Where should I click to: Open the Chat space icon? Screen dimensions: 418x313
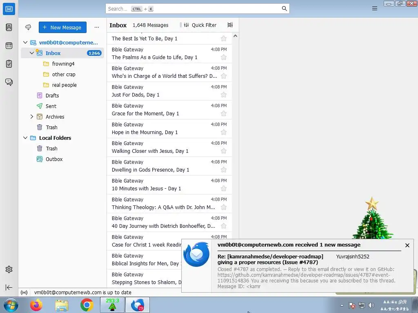point(9,82)
